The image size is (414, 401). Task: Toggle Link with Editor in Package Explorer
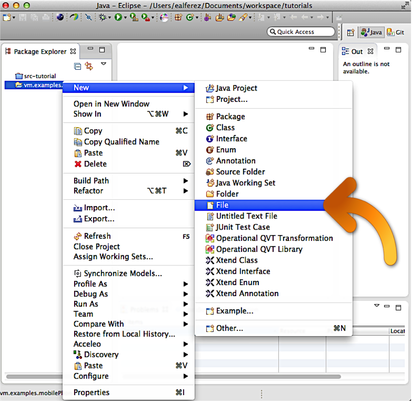point(89,66)
